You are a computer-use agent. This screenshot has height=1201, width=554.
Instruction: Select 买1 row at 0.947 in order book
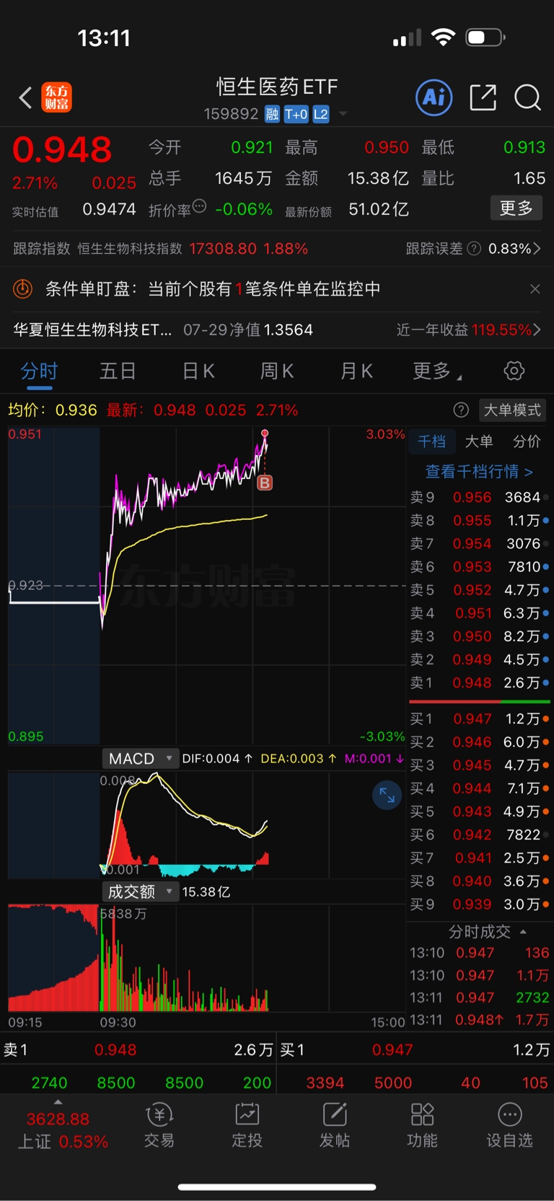(479, 719)
